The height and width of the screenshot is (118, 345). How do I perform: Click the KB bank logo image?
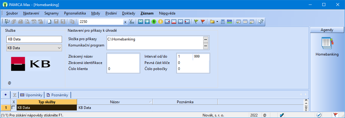31,64
